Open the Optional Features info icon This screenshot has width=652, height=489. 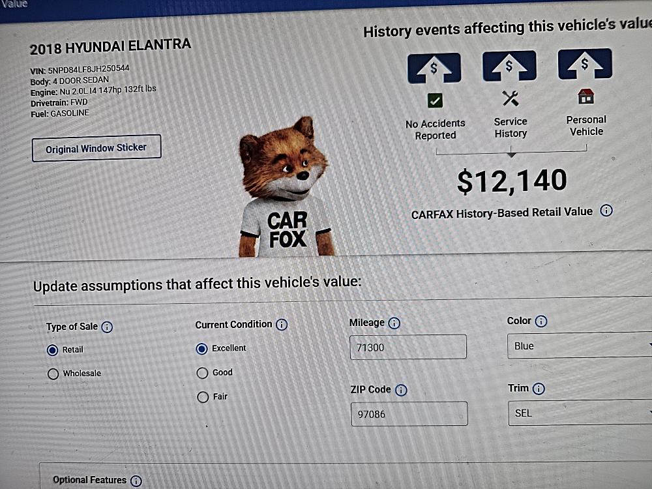pyautogui.click(x=136, y=481)
